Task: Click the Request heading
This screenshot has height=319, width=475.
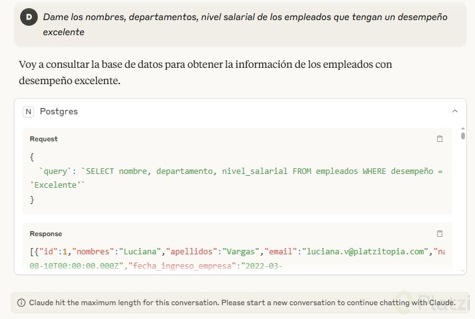Action: click(x=43, y=139)
